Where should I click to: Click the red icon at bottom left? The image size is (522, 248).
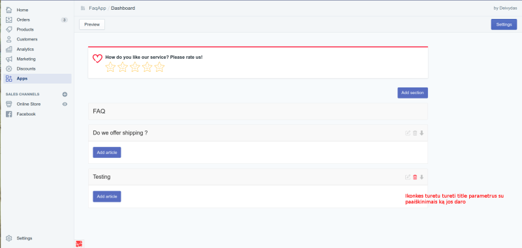tap(79, 243)
